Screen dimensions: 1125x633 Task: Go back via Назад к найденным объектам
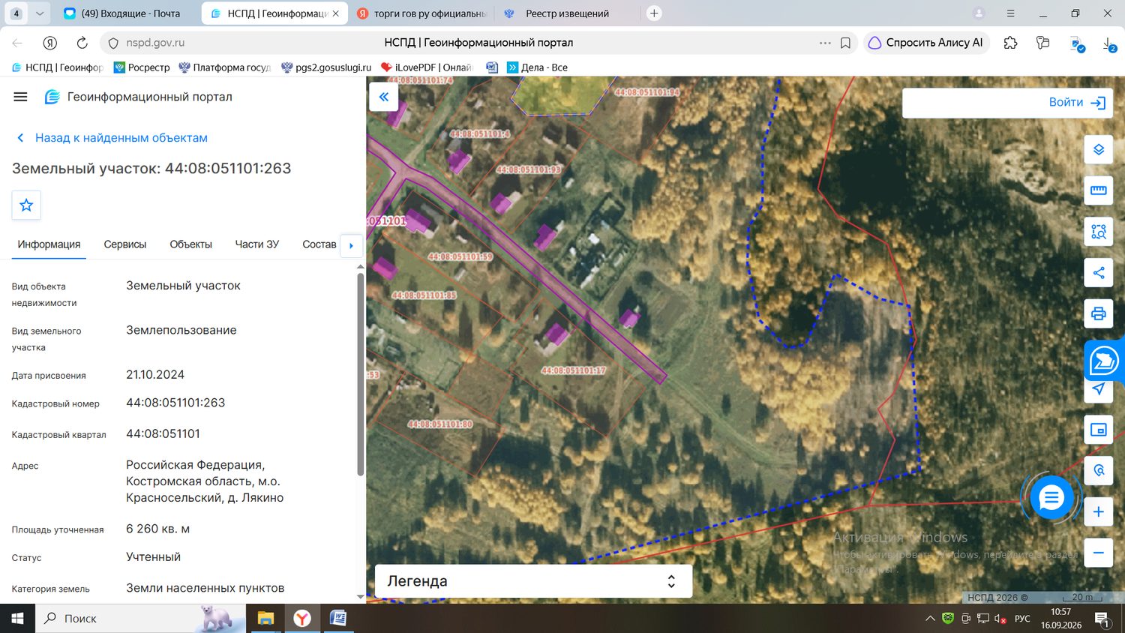[112, 138]
